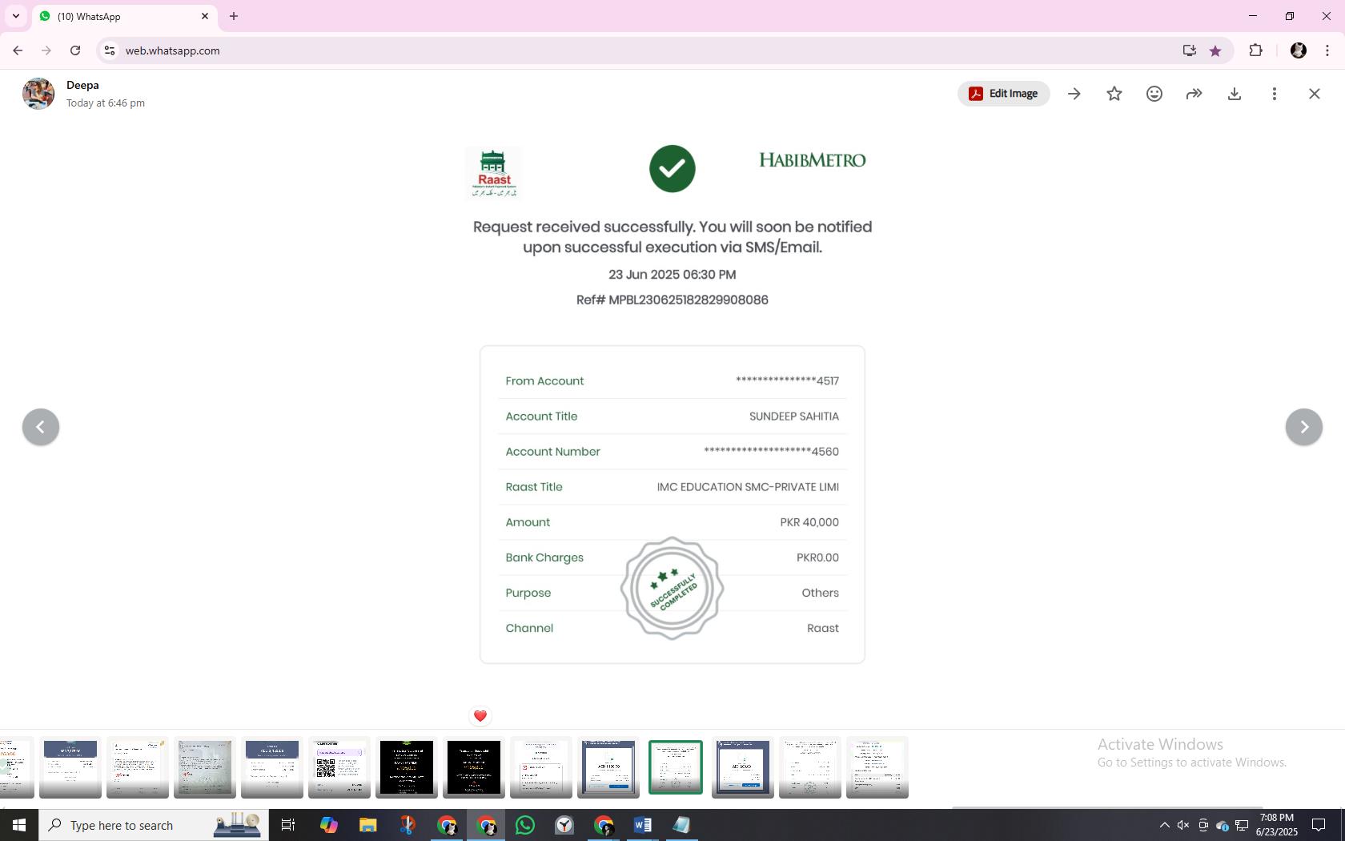Show previous image in viewer
Viewport: 1345px width, 841px height.
pyautogui.click(x=41, y=427)
